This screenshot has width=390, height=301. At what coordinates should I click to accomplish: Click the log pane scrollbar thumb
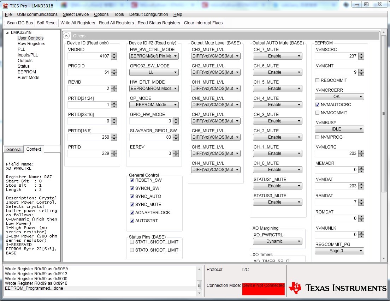(199, 285)
